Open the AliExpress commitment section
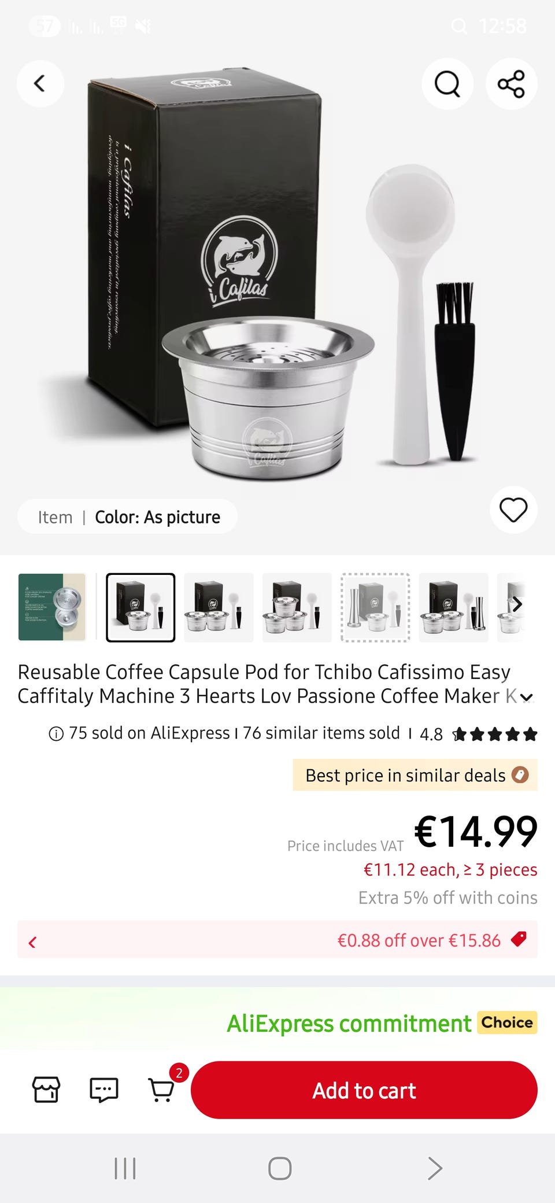555x1203 pixels. (349, 1023)
